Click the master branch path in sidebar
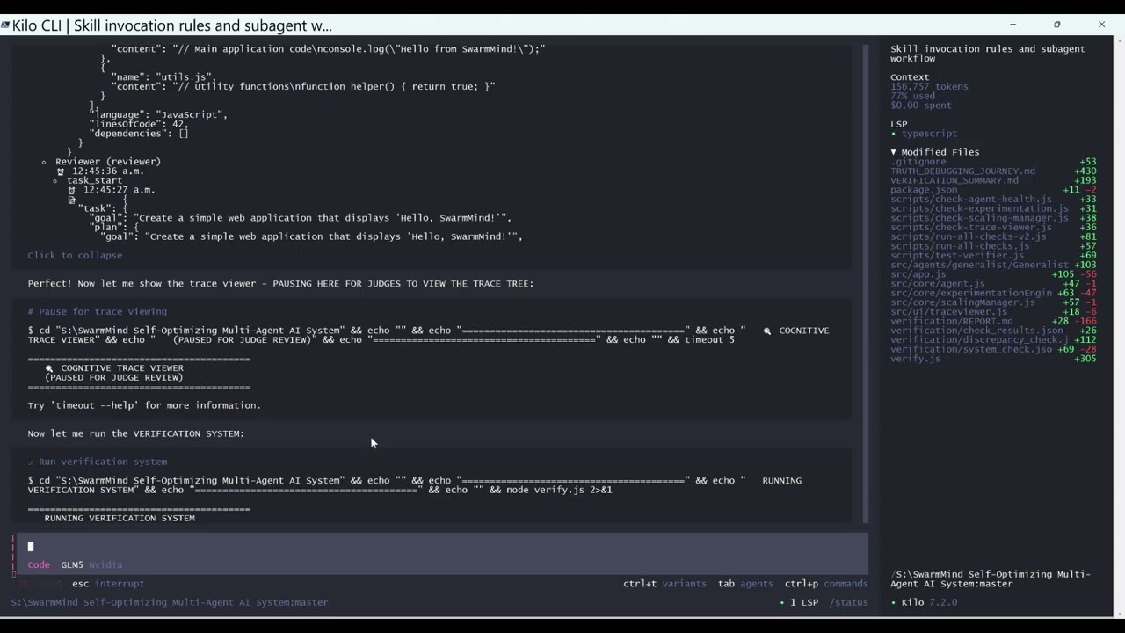Screen dimensions: 1125x633 (990, 578)
